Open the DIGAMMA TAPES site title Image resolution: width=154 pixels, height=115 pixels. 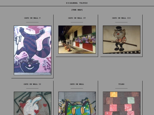click(x=77, y=3)
